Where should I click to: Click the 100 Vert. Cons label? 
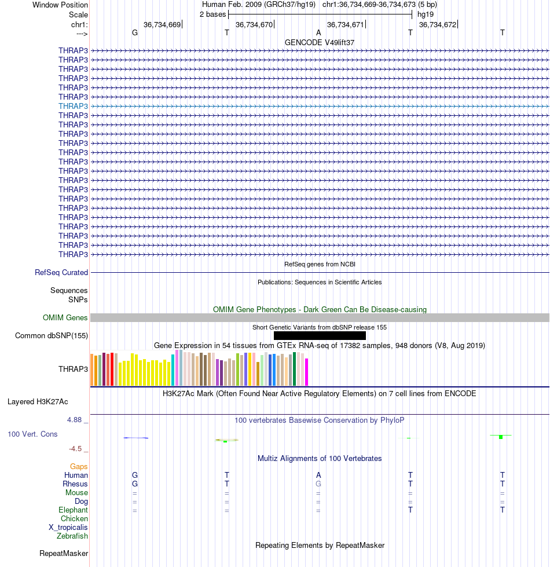pyautogui.click(x=32, y=434)
